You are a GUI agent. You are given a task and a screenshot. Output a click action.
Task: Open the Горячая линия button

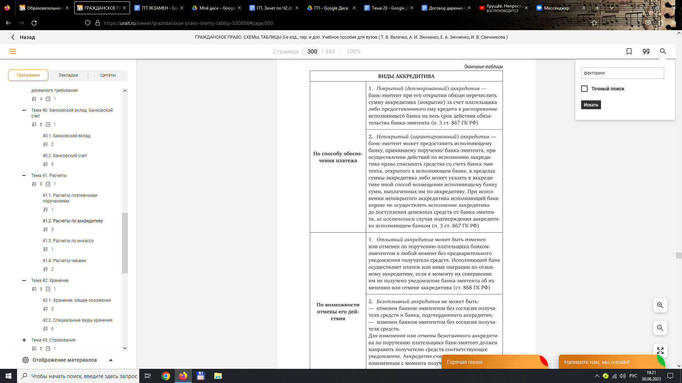(494, 362)
